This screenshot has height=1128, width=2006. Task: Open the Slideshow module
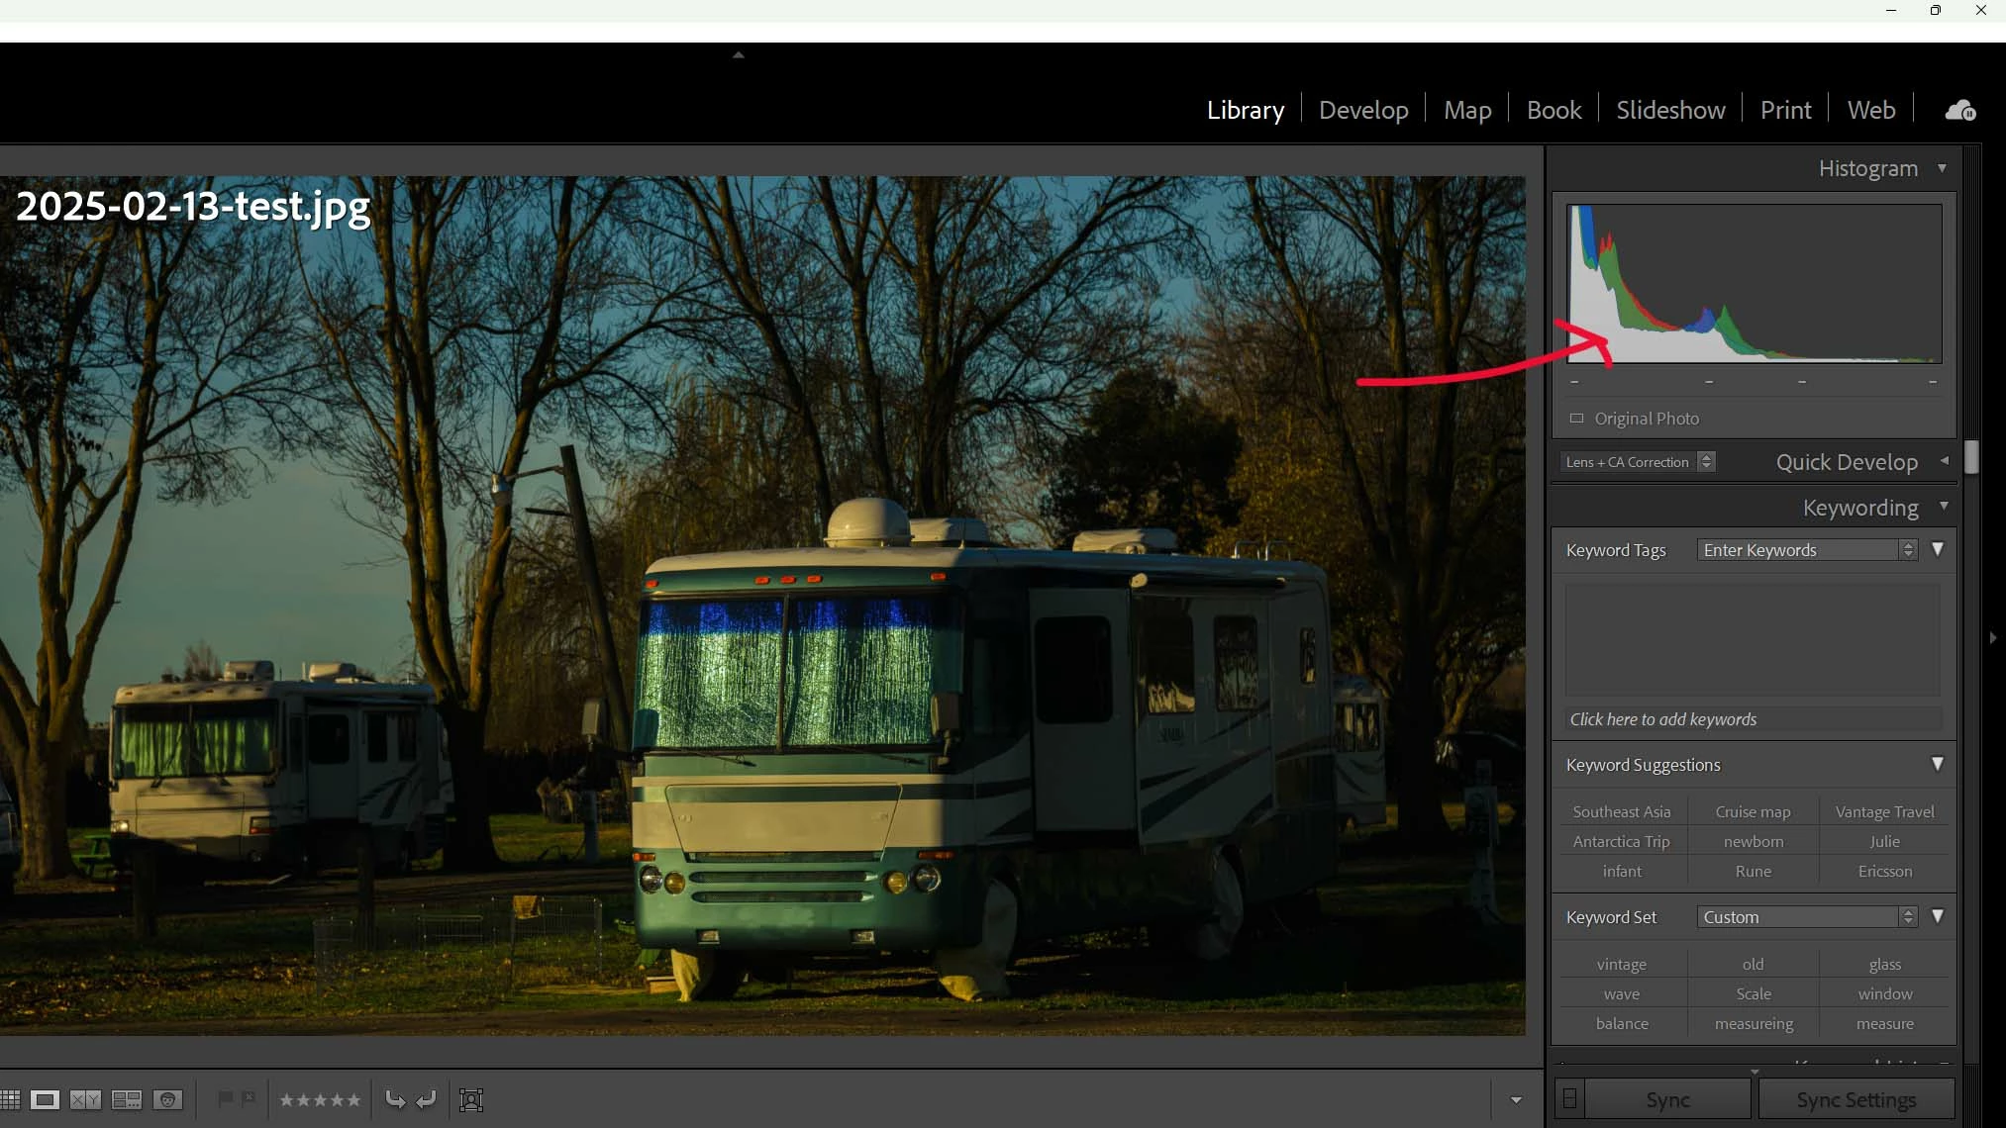click(1669, 110)
